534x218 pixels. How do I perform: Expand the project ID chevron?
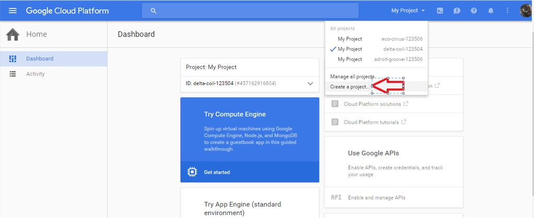[x=310, y=83]
